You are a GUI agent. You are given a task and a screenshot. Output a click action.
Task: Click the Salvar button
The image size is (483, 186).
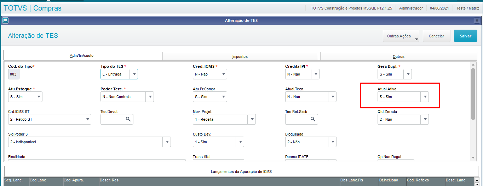point(466,36)
